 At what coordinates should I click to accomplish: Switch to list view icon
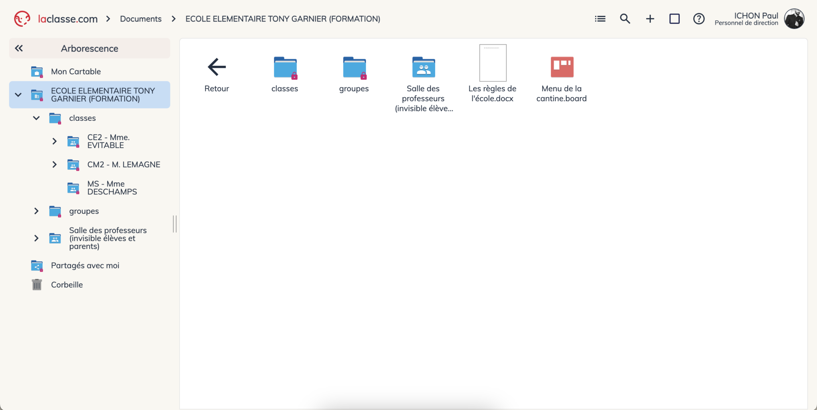pyautogui.click(x=600, y=19)
